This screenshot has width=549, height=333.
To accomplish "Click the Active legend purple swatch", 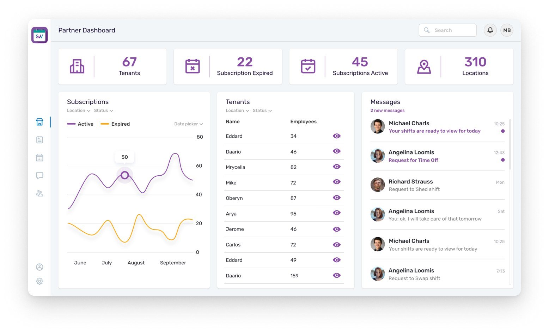I will click(71, 124).
